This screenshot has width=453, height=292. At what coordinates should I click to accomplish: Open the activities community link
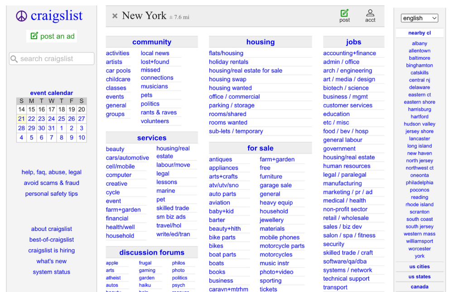pyautogui.click(x=117, y=53)
